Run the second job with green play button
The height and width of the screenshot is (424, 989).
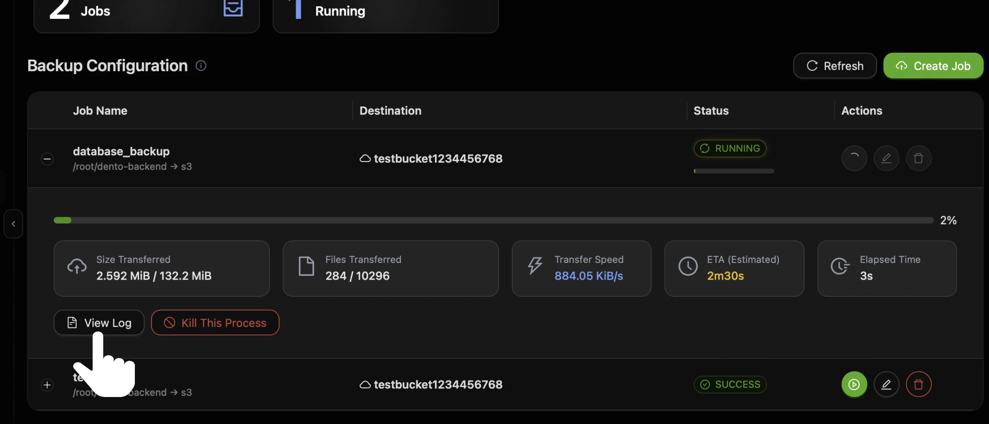(x=854, y=384)
